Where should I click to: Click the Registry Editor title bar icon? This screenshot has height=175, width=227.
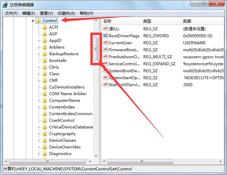click(5, 5)
